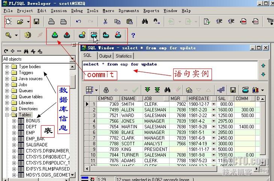
Task: Click the result grid binoculars query icon
Action: (167, 90)
